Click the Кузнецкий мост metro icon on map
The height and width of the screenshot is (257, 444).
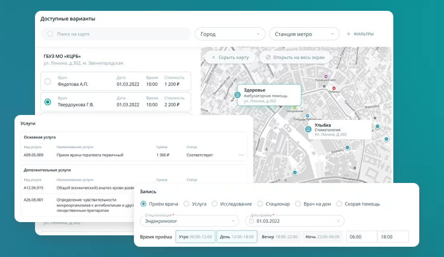click(327, 76)
